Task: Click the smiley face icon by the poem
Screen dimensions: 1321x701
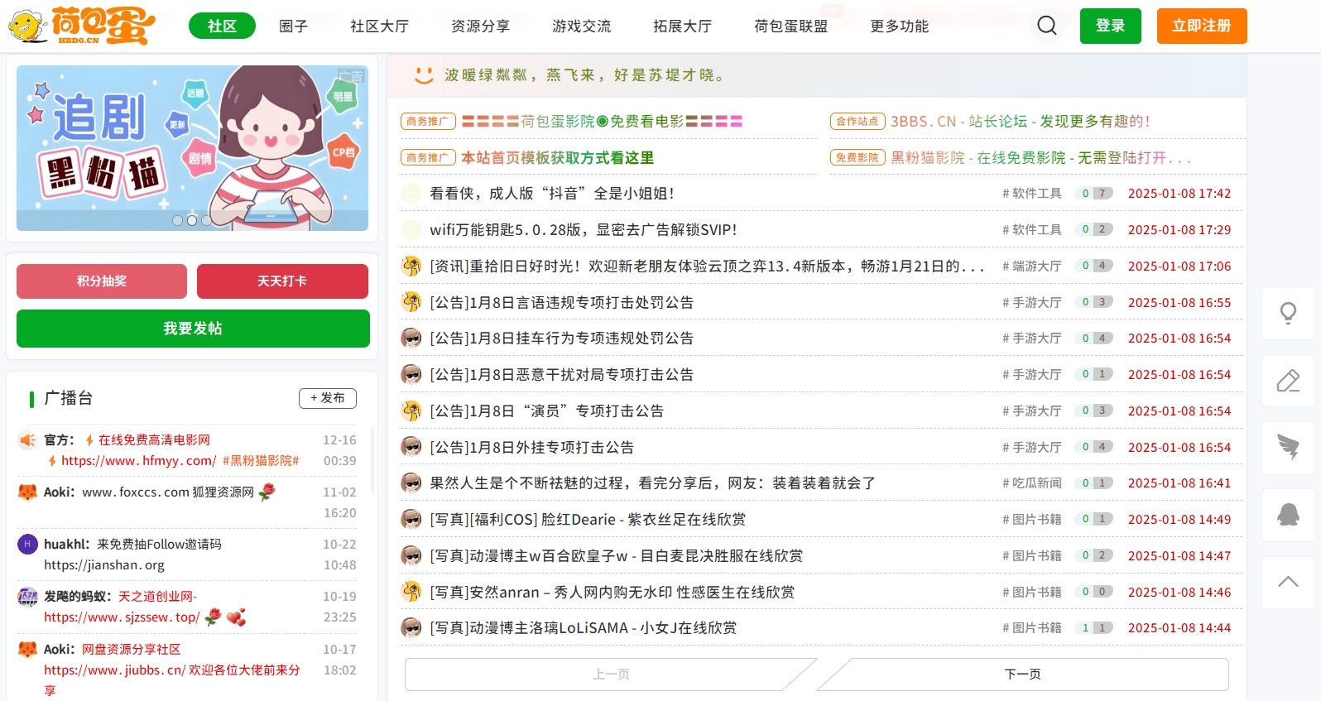Action: [x=425, y=75]
